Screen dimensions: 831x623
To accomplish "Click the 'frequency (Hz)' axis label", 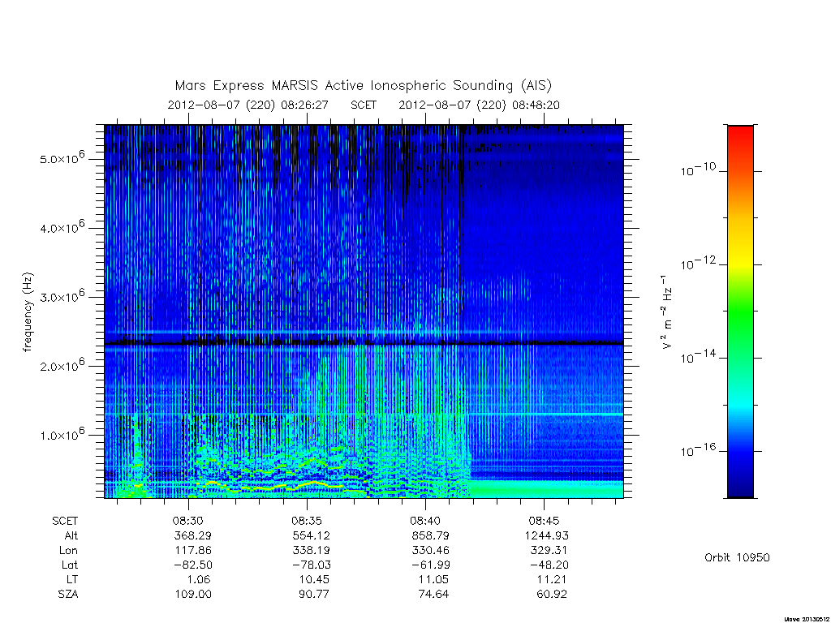I will pyautogui.click(x=28, y=312).
